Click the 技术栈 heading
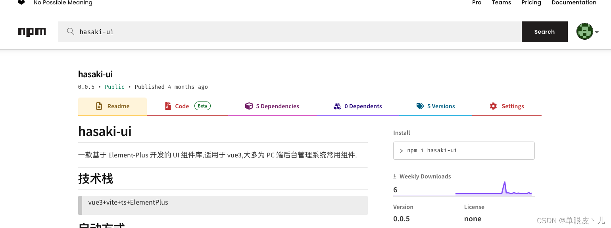 (96, 179)
